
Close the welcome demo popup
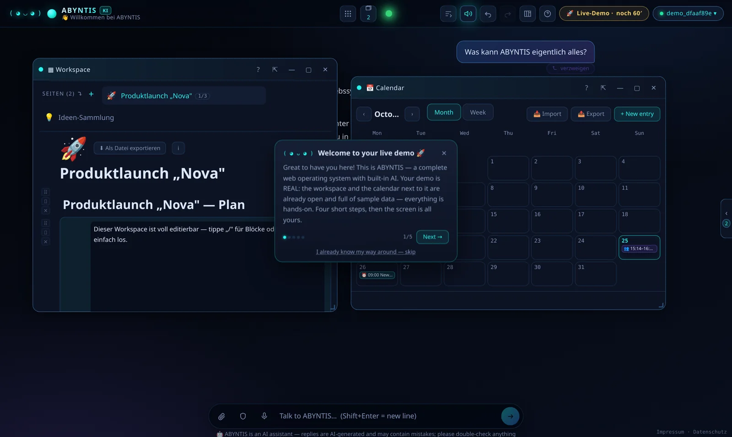click(444, 153)
